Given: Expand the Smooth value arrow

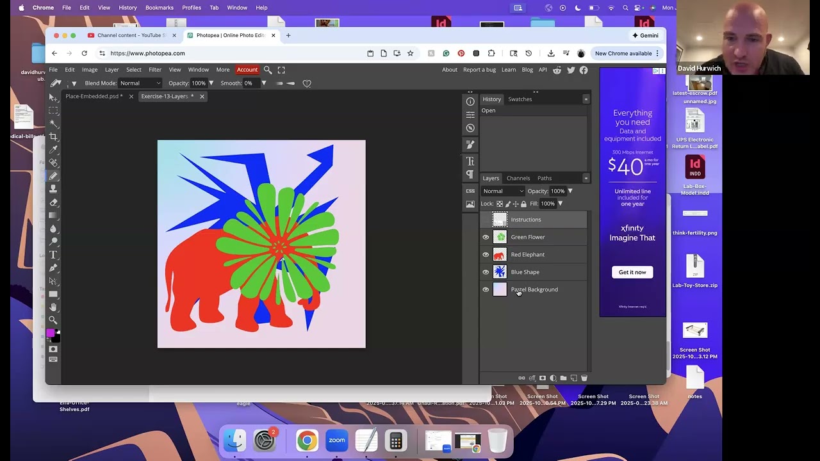Looking at the screenshot, I should (263, 83).
